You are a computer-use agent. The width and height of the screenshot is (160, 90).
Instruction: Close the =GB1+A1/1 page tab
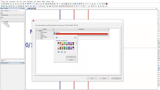(35, 8)
